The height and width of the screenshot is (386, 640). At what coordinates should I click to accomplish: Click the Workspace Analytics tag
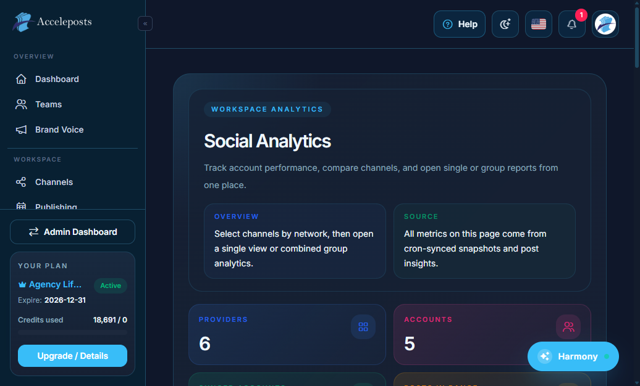pos(267,109)
